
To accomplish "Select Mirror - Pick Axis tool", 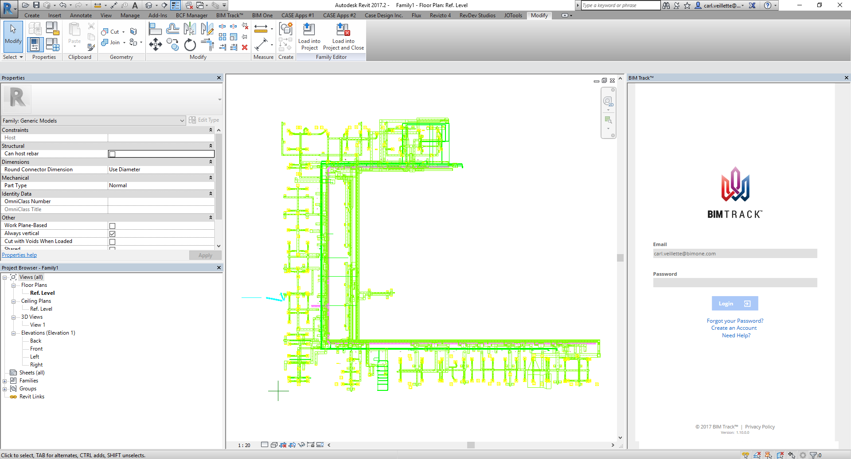I will coord(190,29).
